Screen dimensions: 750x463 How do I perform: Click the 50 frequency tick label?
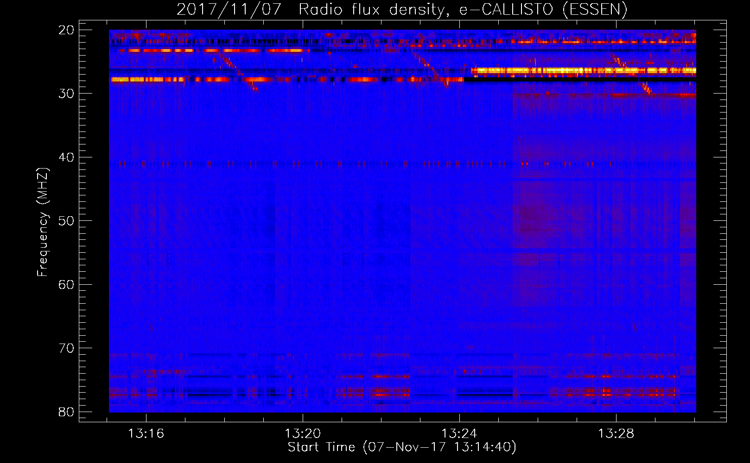(x=66, y=221)
